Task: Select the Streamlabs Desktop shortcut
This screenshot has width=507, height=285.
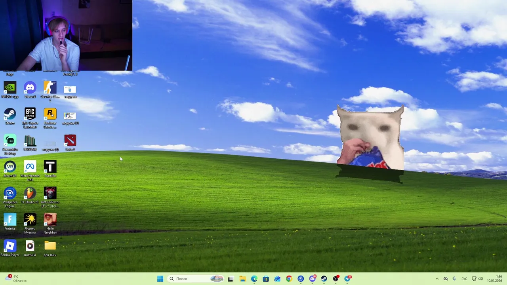Action: pos(10,145)
